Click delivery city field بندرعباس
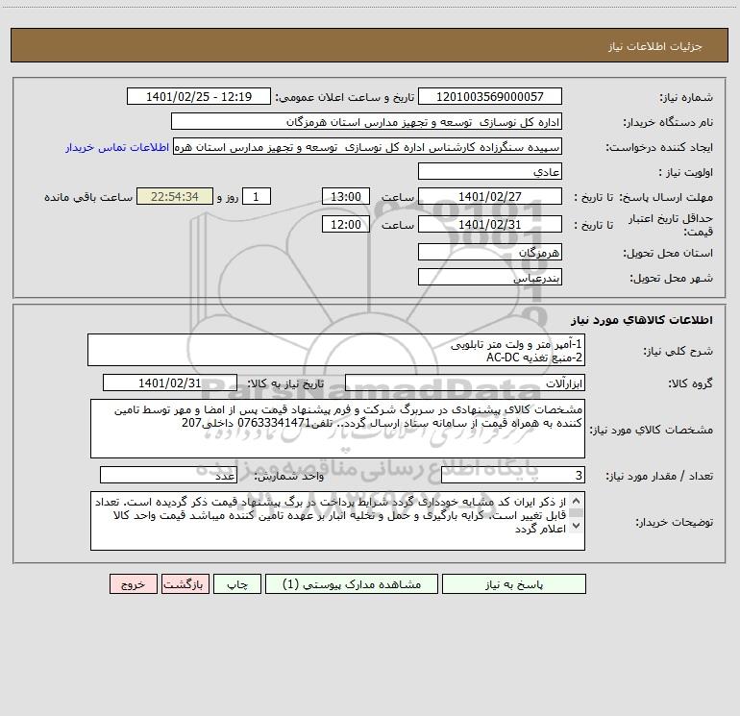Screen dimensions: 740x716 pyautogui.click(x=490, y=278)
